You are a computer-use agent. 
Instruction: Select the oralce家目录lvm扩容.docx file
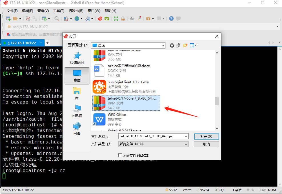click(x=126, y=70)
